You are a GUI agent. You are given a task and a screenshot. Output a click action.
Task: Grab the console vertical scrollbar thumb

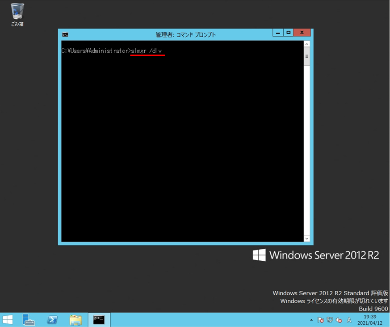point(306,56)
